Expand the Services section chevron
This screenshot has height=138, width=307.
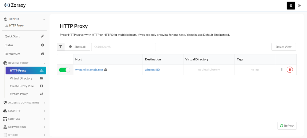click(45, 119)
